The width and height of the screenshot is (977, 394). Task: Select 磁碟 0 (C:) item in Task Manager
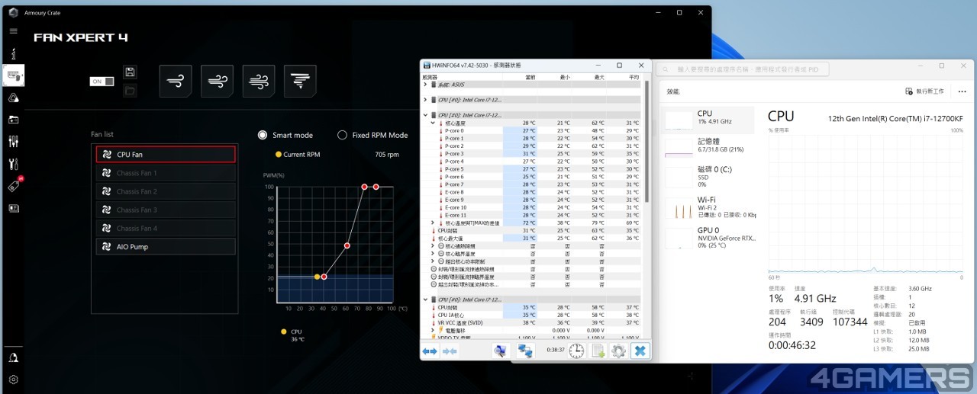(x=708, y=178)
